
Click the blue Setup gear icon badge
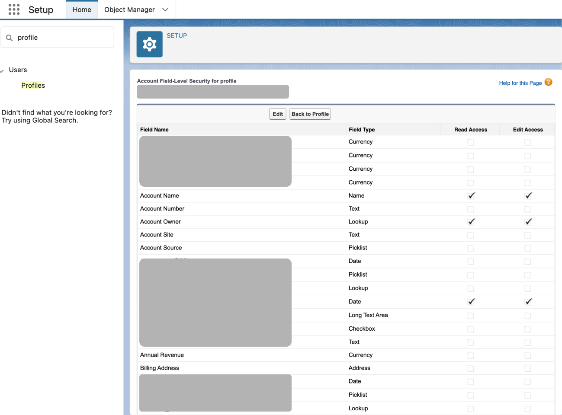(149, 44)
